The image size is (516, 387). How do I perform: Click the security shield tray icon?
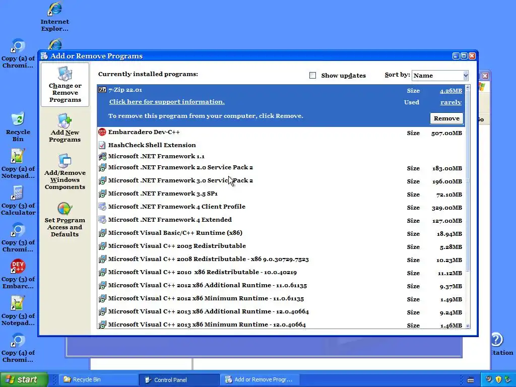click(498, 379)
